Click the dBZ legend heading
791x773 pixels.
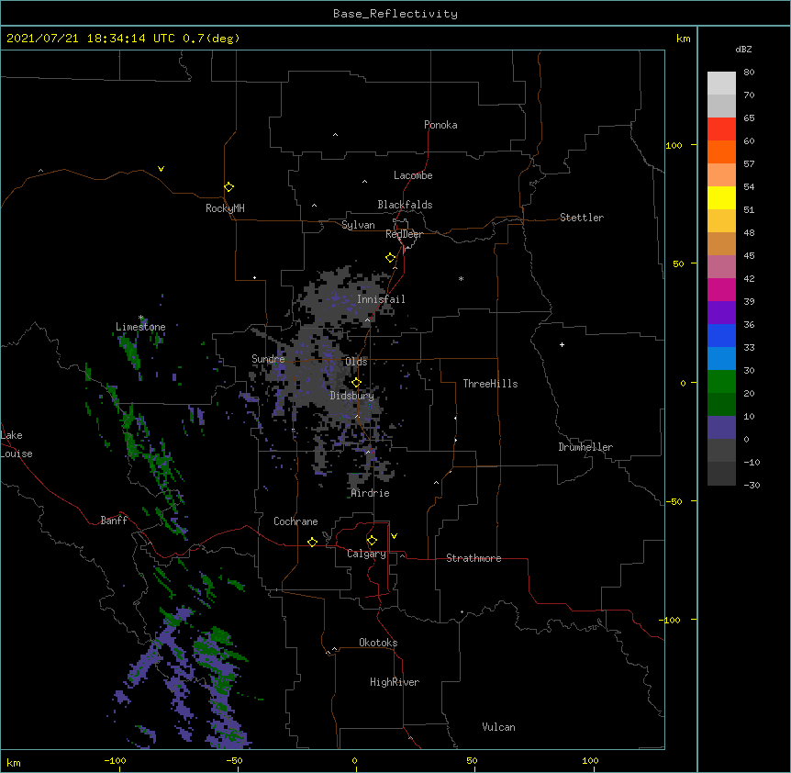click(x=743, y=49)
